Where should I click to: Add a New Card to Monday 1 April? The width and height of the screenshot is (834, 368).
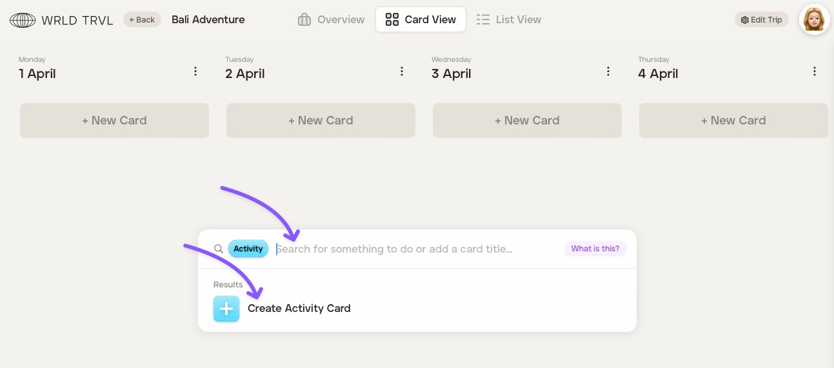(x=114, y=121)
